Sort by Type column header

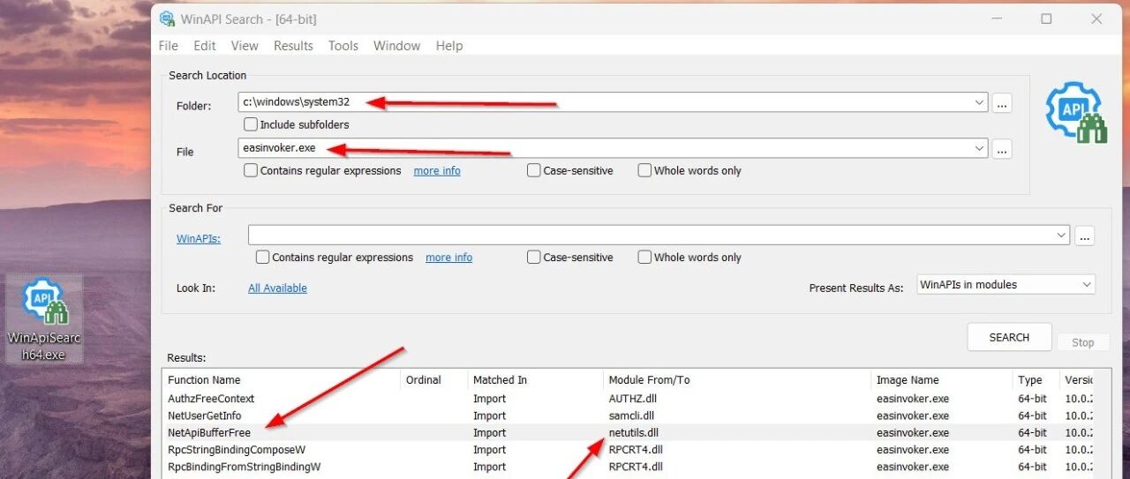[x=1036, y=379]
